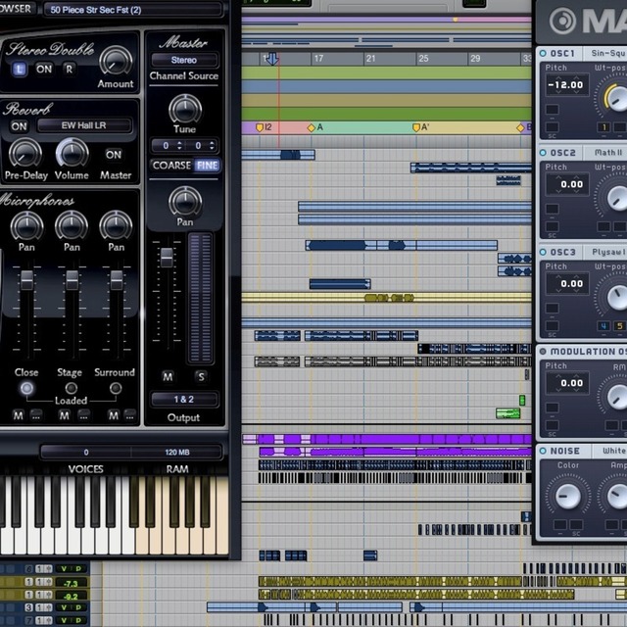Load the Close microphone position
The image size is (627, 627).
click(x=26, y=388)
